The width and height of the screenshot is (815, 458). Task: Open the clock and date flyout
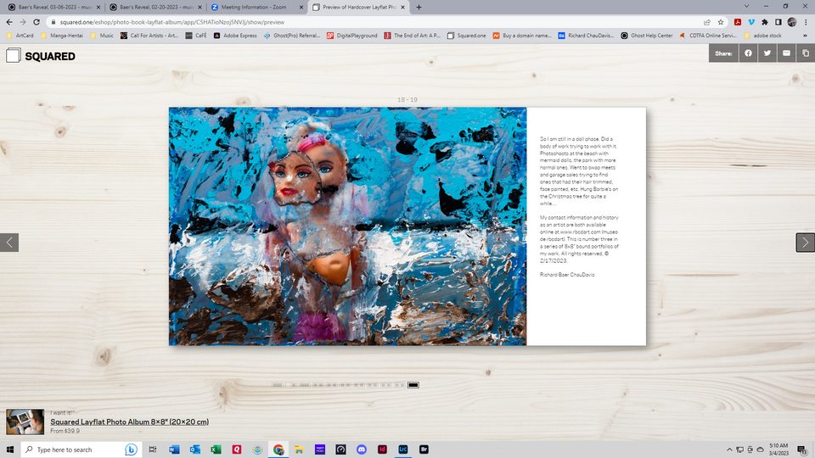coord(778,450)
